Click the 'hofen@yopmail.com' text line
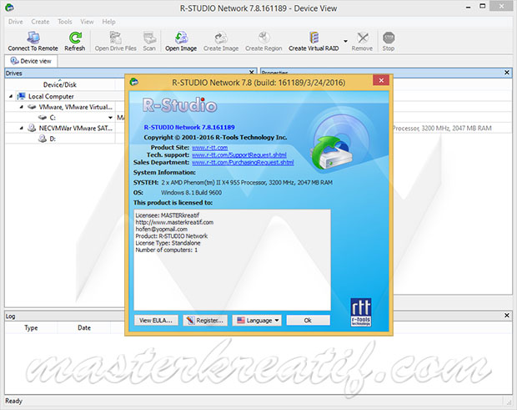The height and width of the screenshot is (410, 517). pyautogui.click(x=162, y=229)
